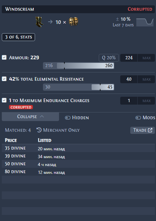Viewport: 156px width, 221px height.
Task: Open the 3 of 6 stats selector
Action: pyautogui.click(x=18, y=37)
